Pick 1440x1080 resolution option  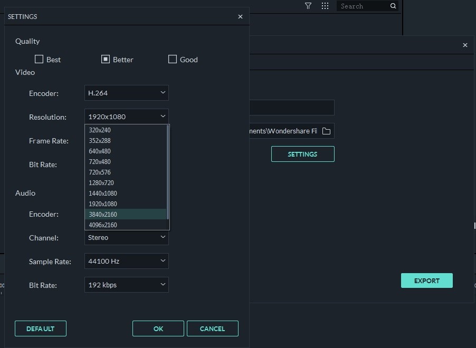coord(126,194)
